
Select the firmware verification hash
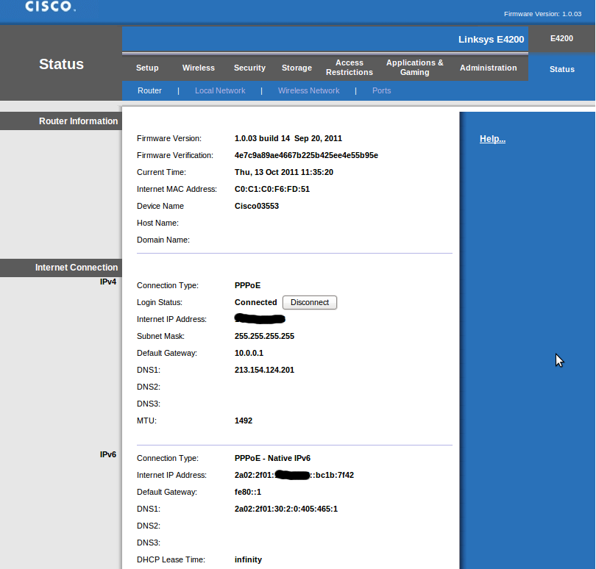[x=306, y=155]
